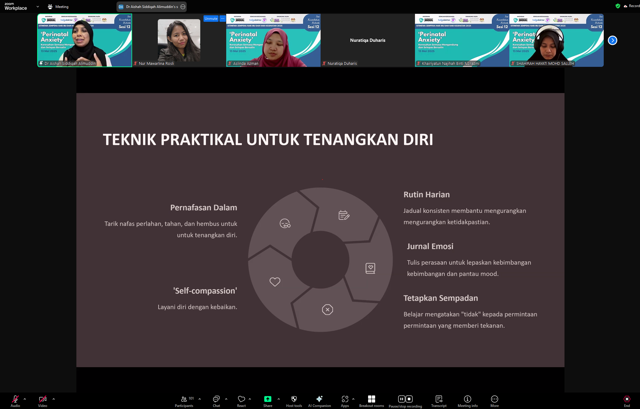Launch AI Companion
This screenshot has width=640, height=409.
pos(319,401)
